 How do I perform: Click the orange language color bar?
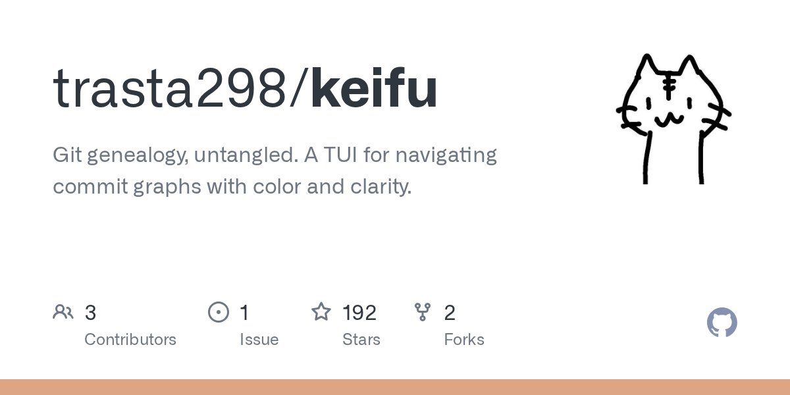(x=395, y=387)
